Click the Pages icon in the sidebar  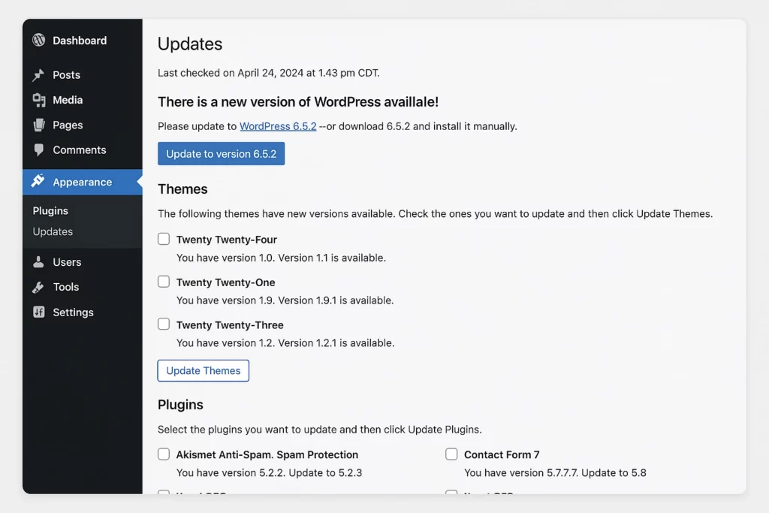point(39,125)
